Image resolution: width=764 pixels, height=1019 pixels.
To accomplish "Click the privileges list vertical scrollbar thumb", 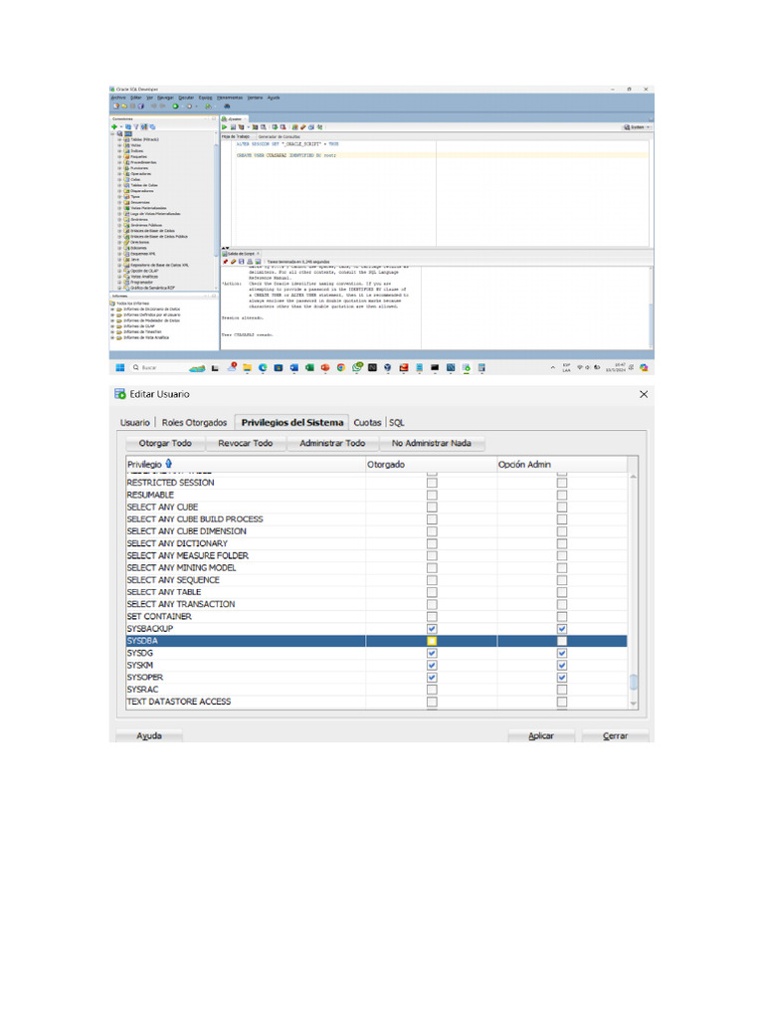I will 635,683.
